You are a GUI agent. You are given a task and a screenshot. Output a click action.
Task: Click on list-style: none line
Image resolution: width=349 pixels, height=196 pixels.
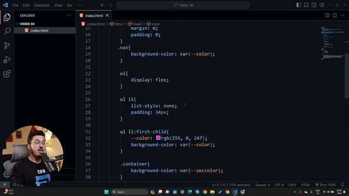coord(154,106)
